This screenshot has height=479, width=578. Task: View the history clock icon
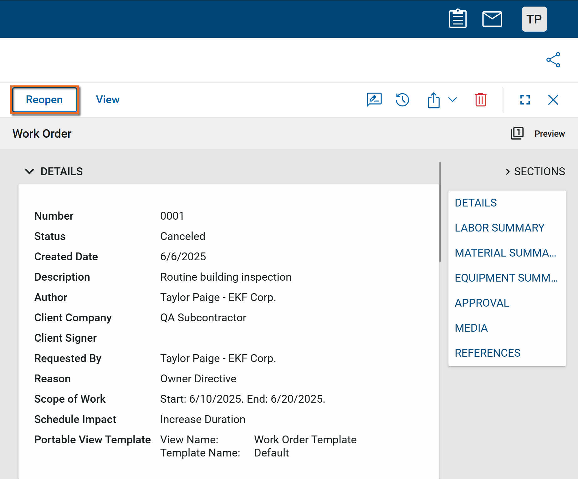click(402, 100)
